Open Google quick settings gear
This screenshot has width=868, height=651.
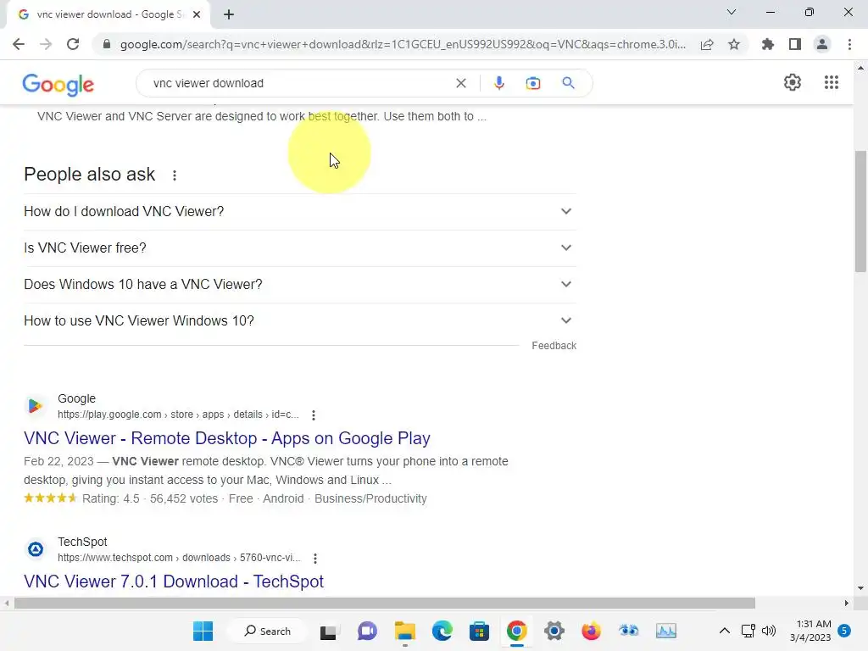[x=793, y=82]
